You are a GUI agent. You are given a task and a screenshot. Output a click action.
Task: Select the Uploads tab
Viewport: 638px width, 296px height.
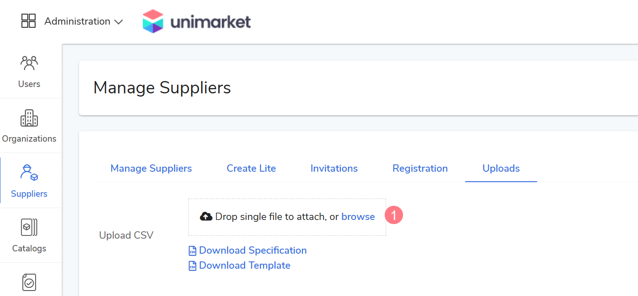(x=501, y=168)
